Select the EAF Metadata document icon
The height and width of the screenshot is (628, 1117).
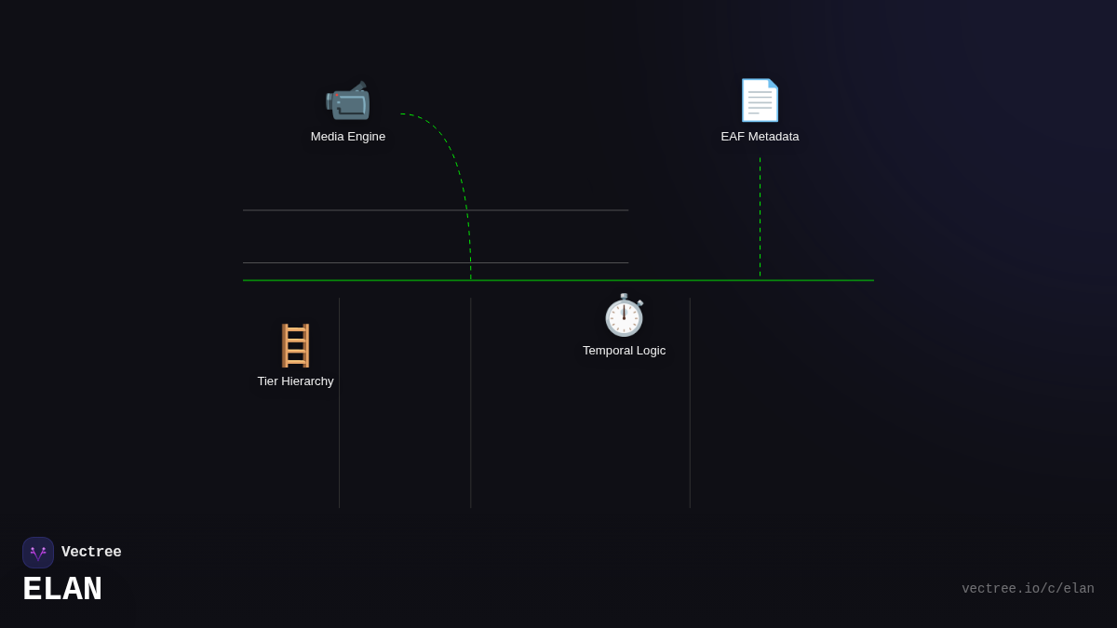tap(760, 100)
